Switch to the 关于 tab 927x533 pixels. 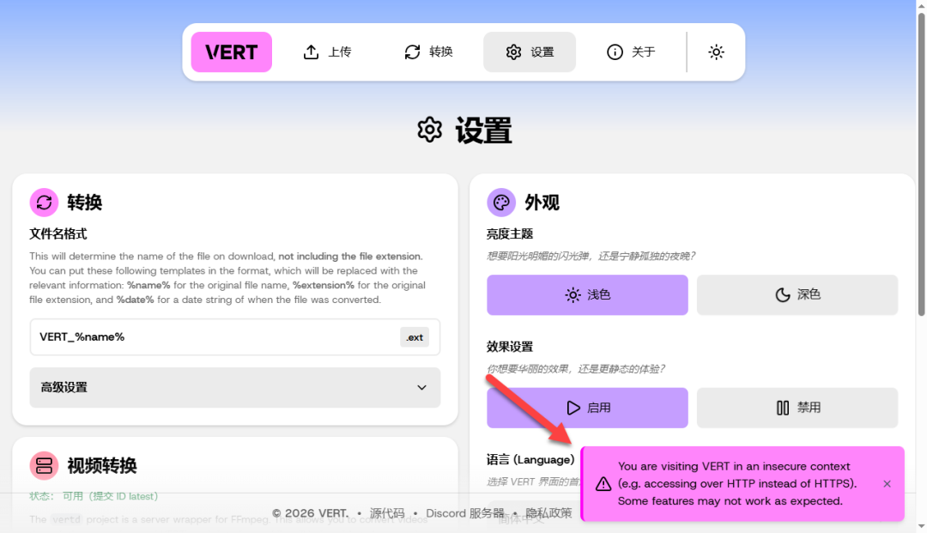tap(630, 51)
